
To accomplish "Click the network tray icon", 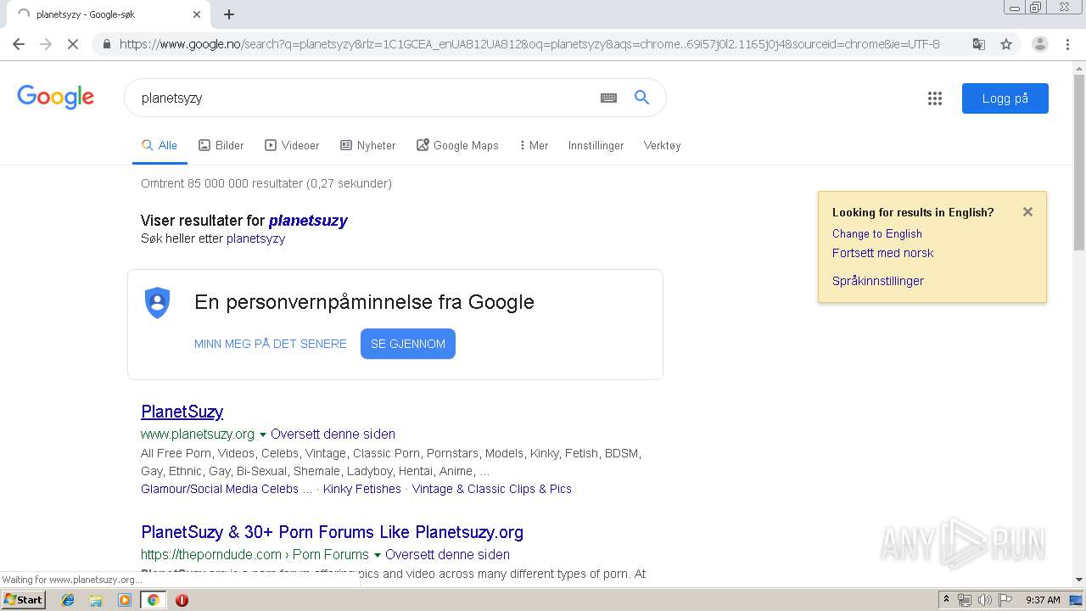I will 965,600.
